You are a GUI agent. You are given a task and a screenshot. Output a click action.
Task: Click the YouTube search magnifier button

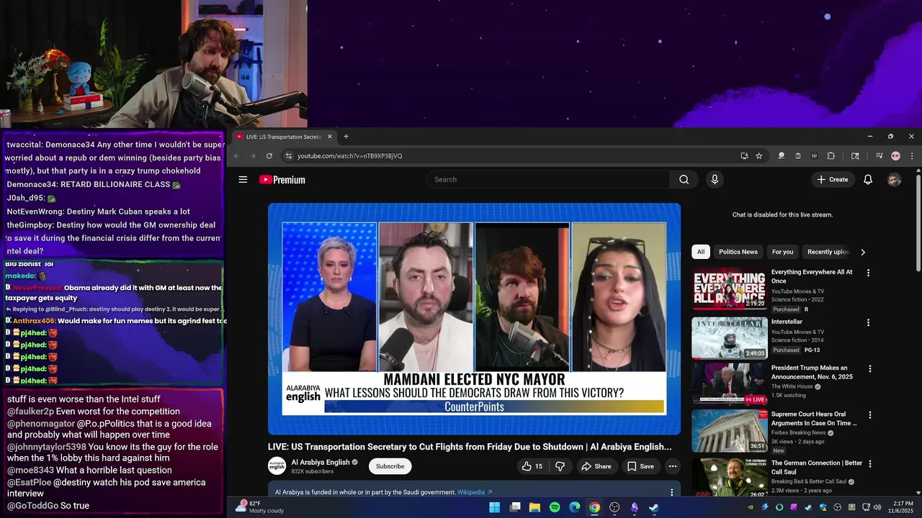coord(684,180)
